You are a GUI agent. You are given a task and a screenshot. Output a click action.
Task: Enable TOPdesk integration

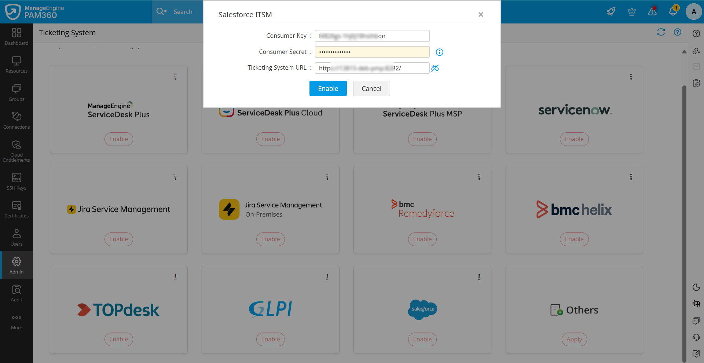coord(119,339)
